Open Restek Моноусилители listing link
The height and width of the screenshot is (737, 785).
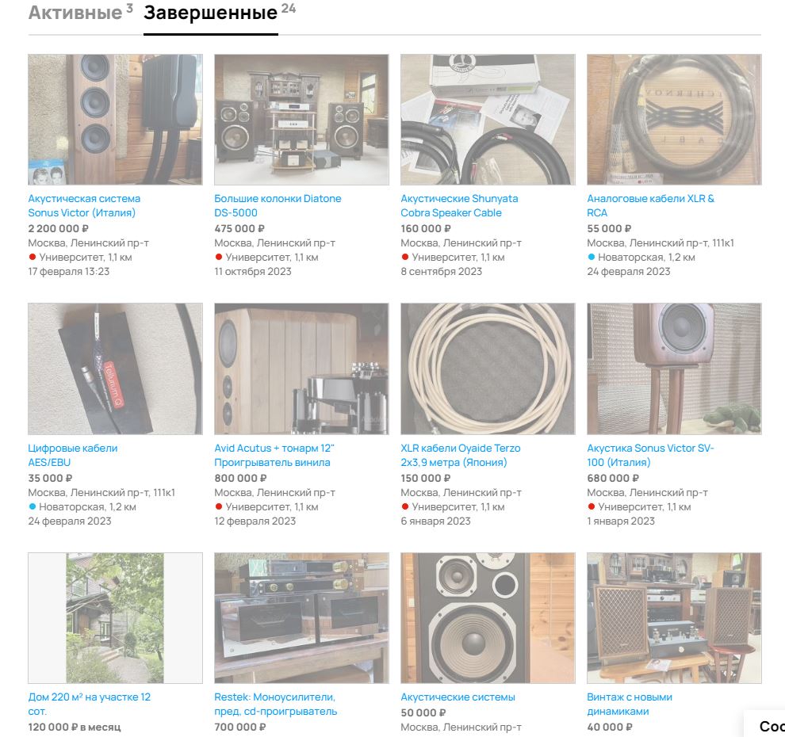point(275,704)
